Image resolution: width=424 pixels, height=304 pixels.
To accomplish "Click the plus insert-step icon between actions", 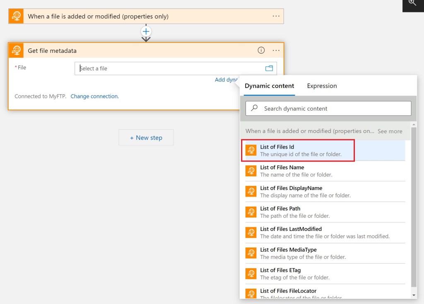I will [x=146, y=31].
